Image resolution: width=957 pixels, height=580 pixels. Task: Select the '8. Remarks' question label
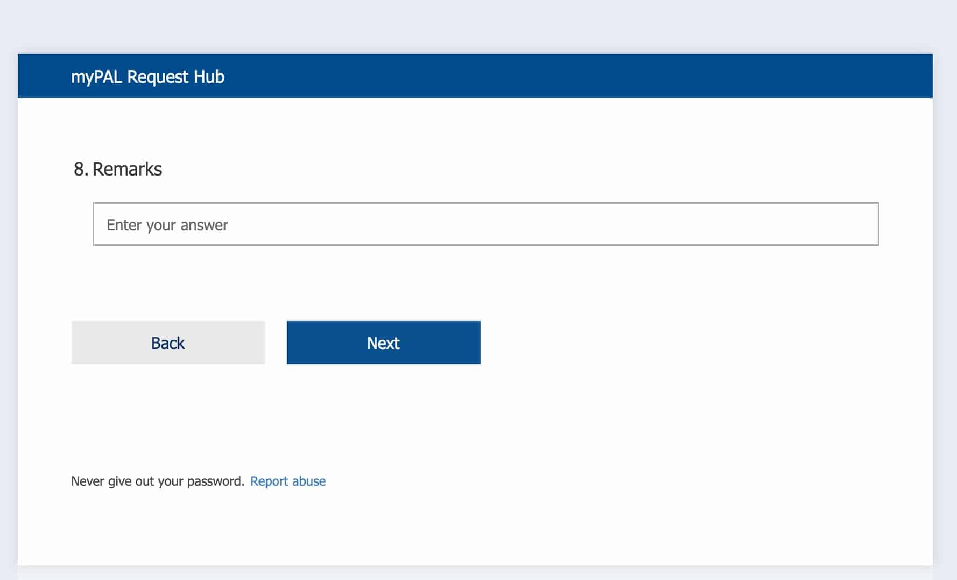point(118,169)
